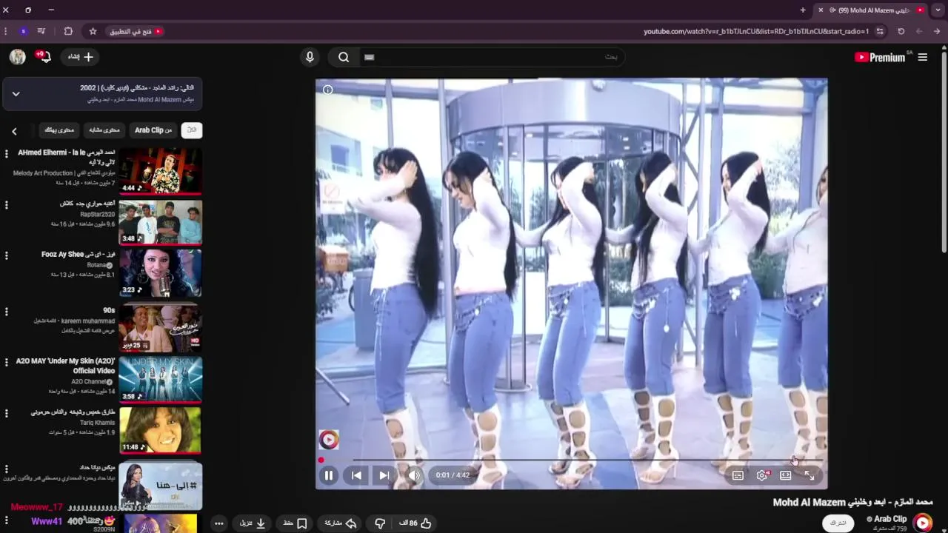Open the create (إنشاء) button
Viewport: 948px width, 533px height.
81,57
